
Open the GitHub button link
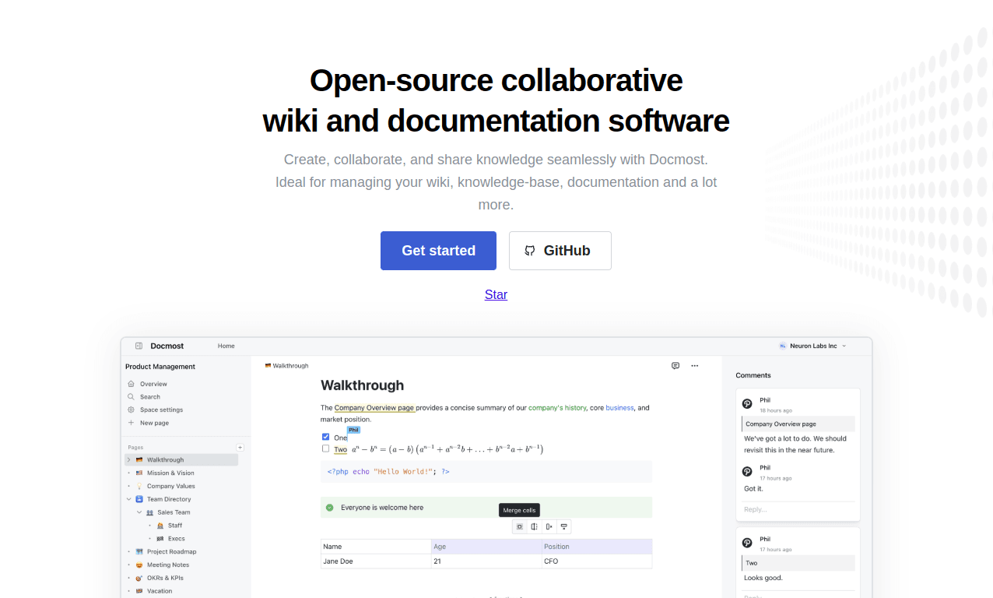560,251
